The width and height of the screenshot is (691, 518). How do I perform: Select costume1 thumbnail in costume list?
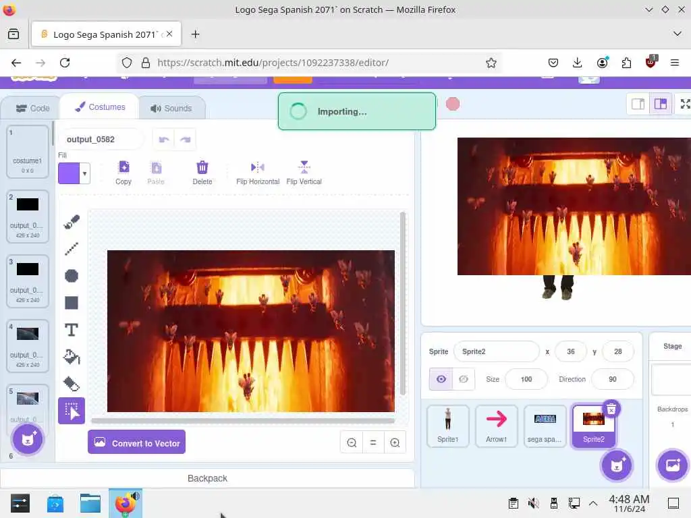tap(27, 152)
